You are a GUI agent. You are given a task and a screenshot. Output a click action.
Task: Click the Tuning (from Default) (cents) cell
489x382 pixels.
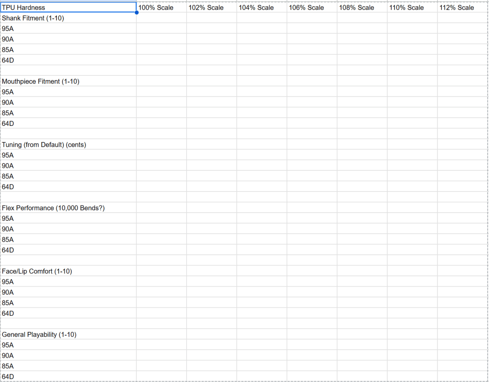coord(68,145)
